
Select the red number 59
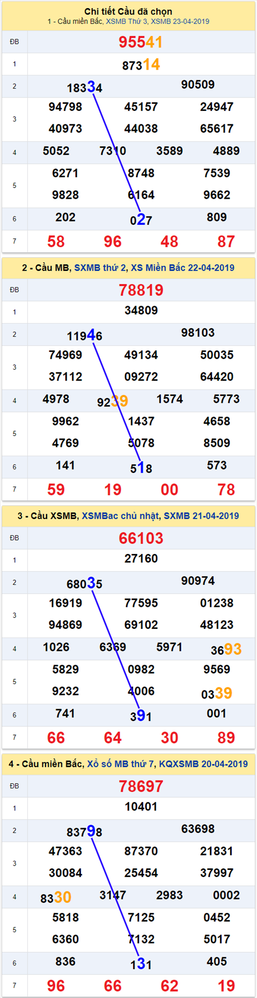point(56,490)
